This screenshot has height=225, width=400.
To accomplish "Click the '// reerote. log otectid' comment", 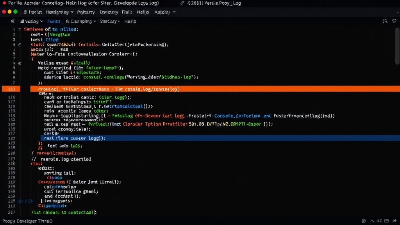I will [61, 159].
